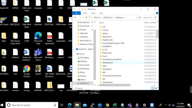This screenshot has height=108, width=192.
Task: Open File Explorer Help question mark icon
Action: point(157,13)
